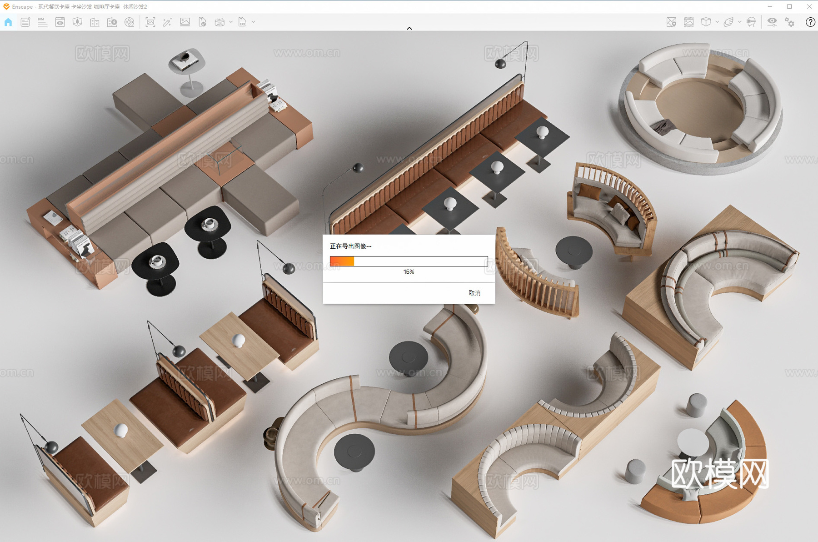The image size is (818, 542).
Task: Maximize the Enscape window
Action: coord(789,6)
